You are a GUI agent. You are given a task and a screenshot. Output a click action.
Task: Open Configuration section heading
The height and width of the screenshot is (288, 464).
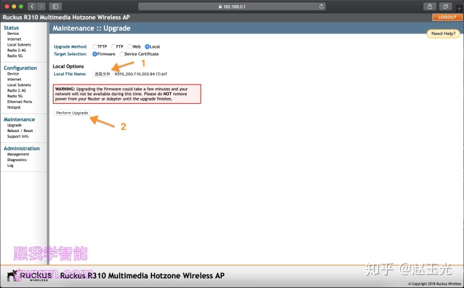[20, 68]
